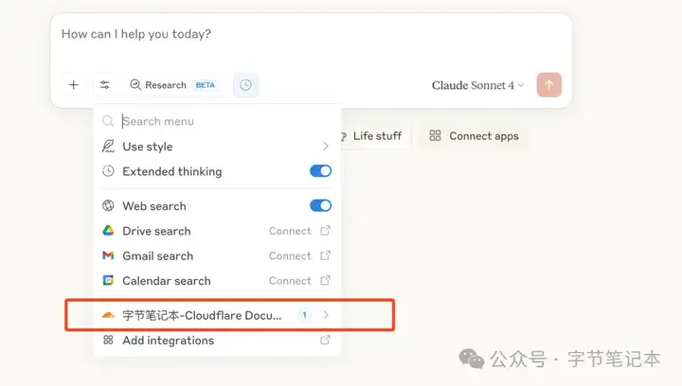This screenshot has width=682, height=386.
Task: Click the plus attach icon
Action: tap(74, 84)
